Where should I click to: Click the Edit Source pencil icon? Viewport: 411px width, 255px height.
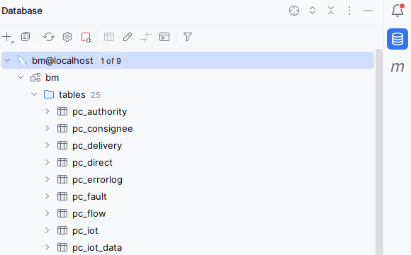tap(128, 37)
